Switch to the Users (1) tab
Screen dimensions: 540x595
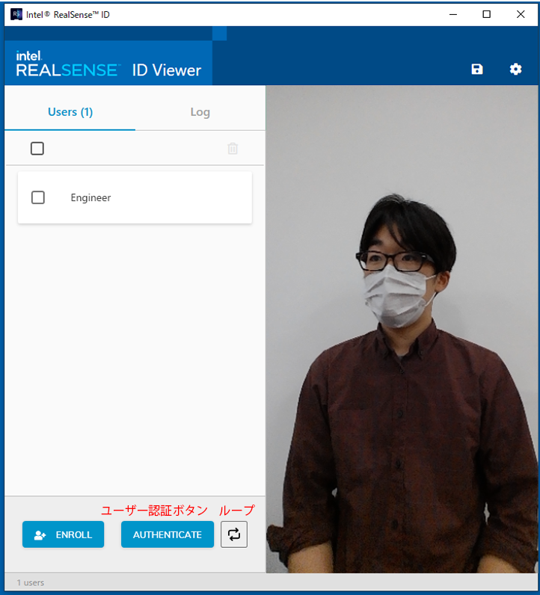(x=70, y=112)
